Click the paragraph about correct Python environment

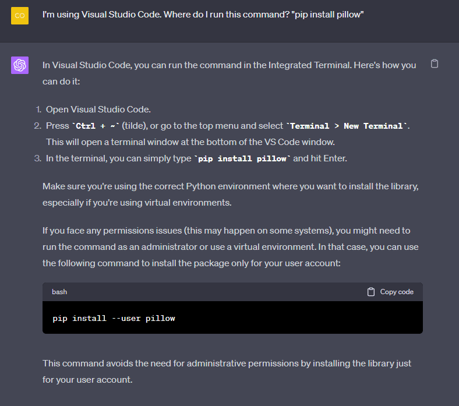coord(231,195)
